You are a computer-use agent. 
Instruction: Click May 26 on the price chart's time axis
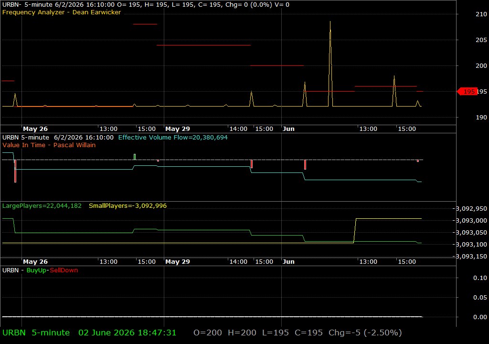click(35, 129)
